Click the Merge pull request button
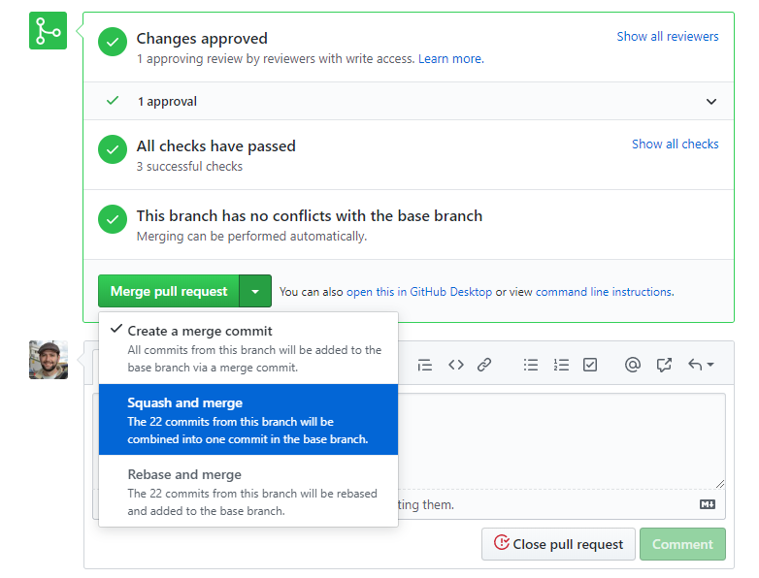Image resolution: width=759 pixels, height=578 pixels. click(x=169, y=291)
